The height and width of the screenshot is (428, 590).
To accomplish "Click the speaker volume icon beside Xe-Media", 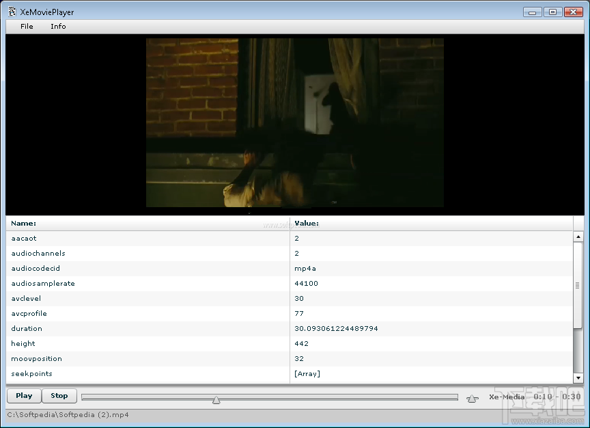I will (x=473, y=397).
